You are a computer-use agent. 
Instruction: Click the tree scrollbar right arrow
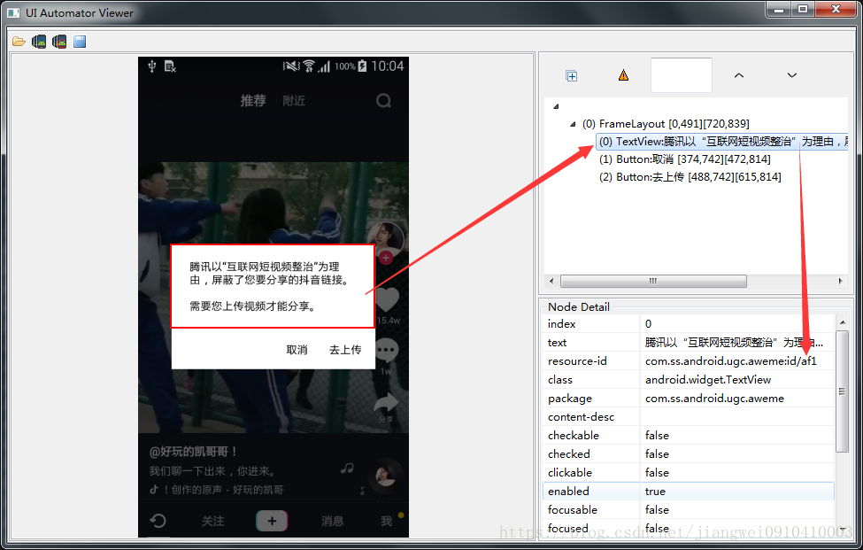point(841,281)
